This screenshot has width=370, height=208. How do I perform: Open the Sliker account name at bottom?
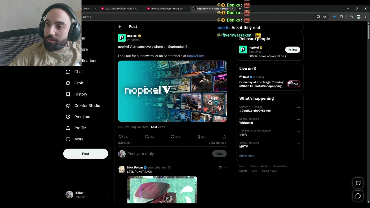79,193
